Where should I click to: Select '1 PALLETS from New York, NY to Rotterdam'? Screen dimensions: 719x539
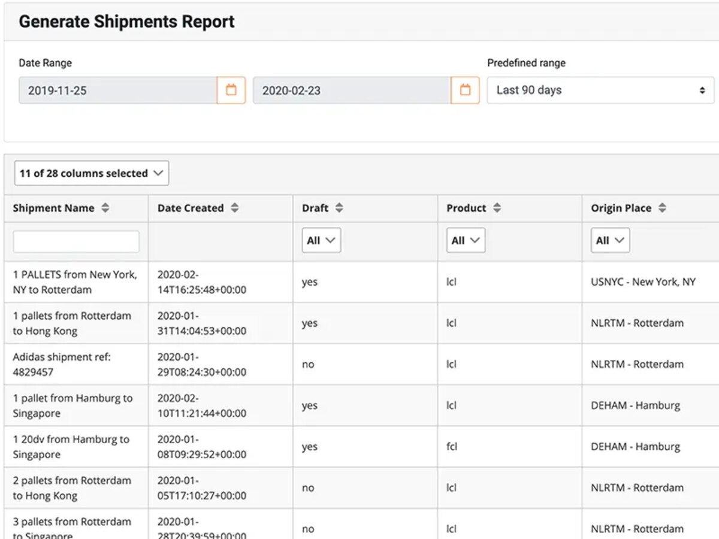tap(75, 282)
